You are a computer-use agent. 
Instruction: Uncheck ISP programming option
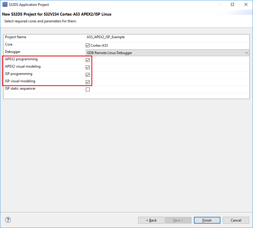(88, 75)
